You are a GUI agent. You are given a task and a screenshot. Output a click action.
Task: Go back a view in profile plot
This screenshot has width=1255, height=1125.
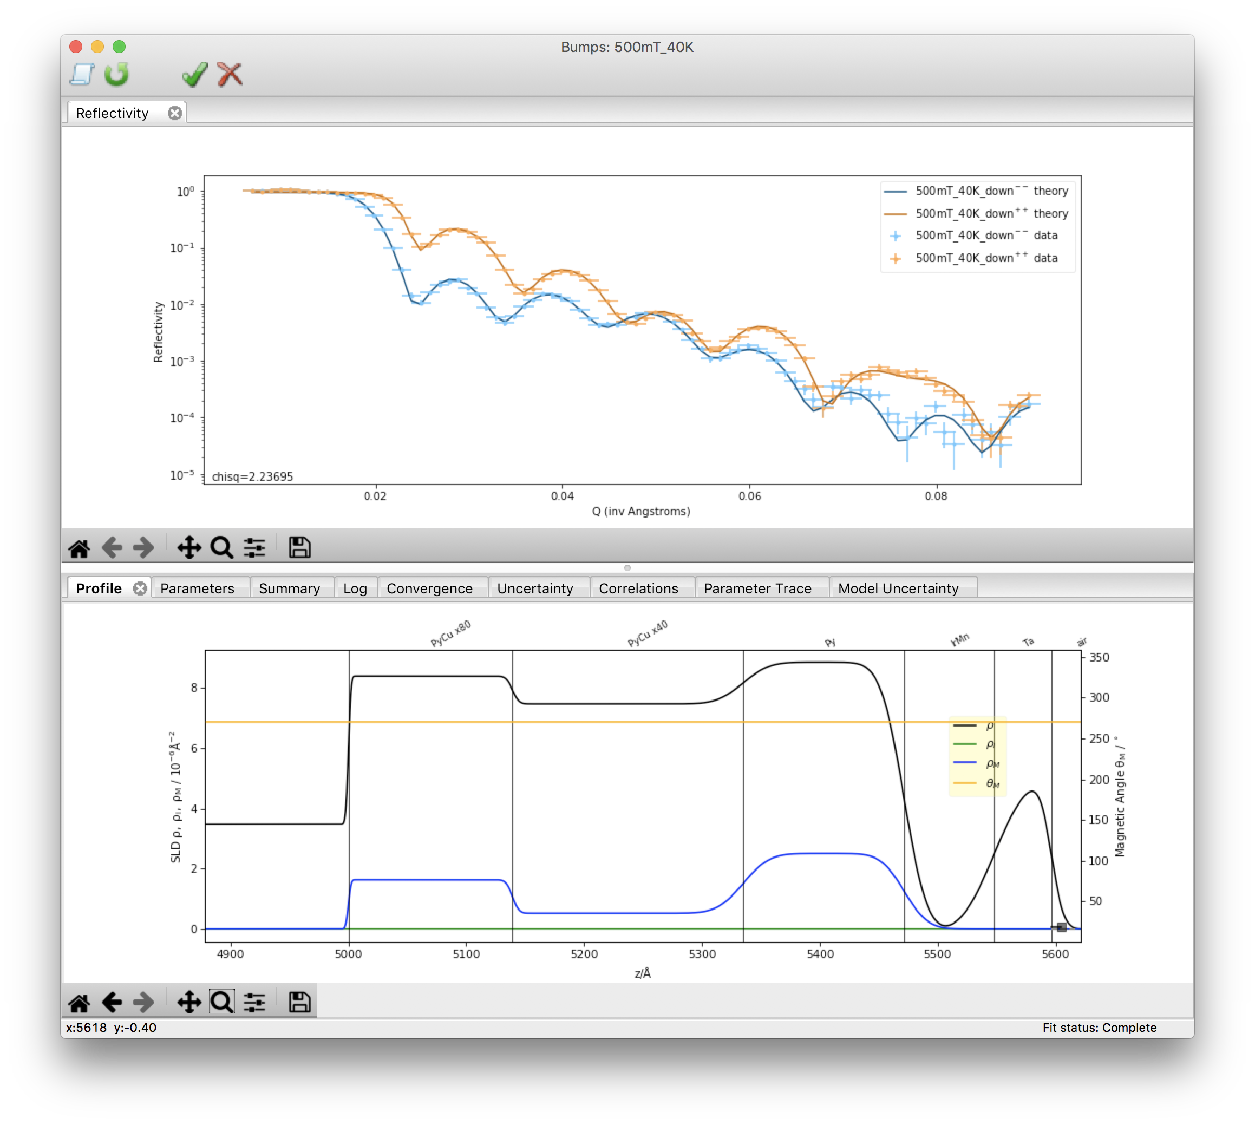pos(112,1002)
